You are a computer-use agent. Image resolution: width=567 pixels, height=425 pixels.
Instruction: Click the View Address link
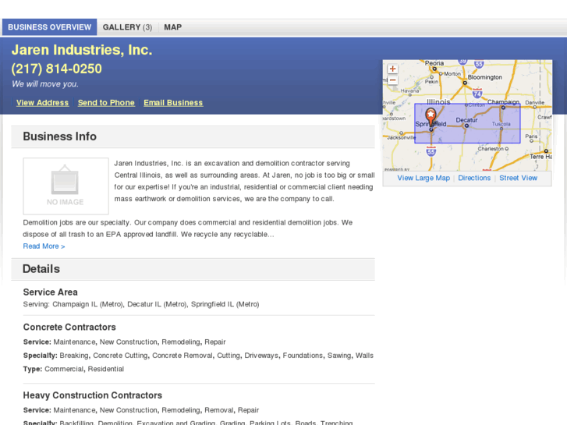coord(42,103)
